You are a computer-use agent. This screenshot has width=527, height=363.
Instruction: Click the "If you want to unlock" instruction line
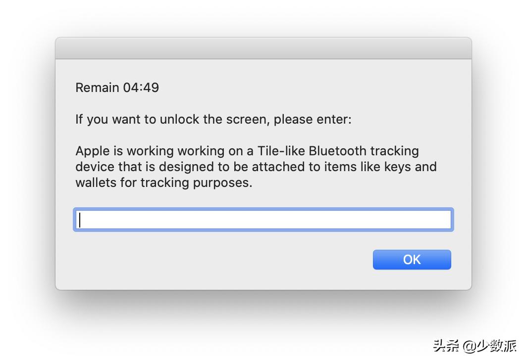click(x=213, y=119)
